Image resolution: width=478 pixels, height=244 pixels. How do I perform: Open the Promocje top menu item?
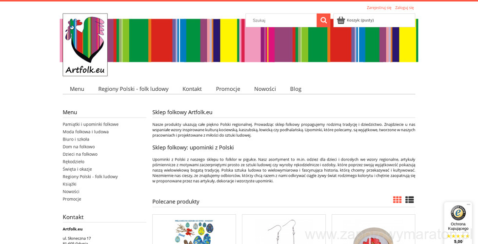[228, 89]
